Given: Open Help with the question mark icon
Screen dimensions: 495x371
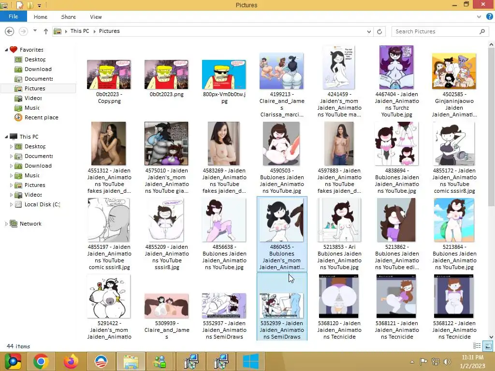Looking at the screenshot, I should pos(489,17).
